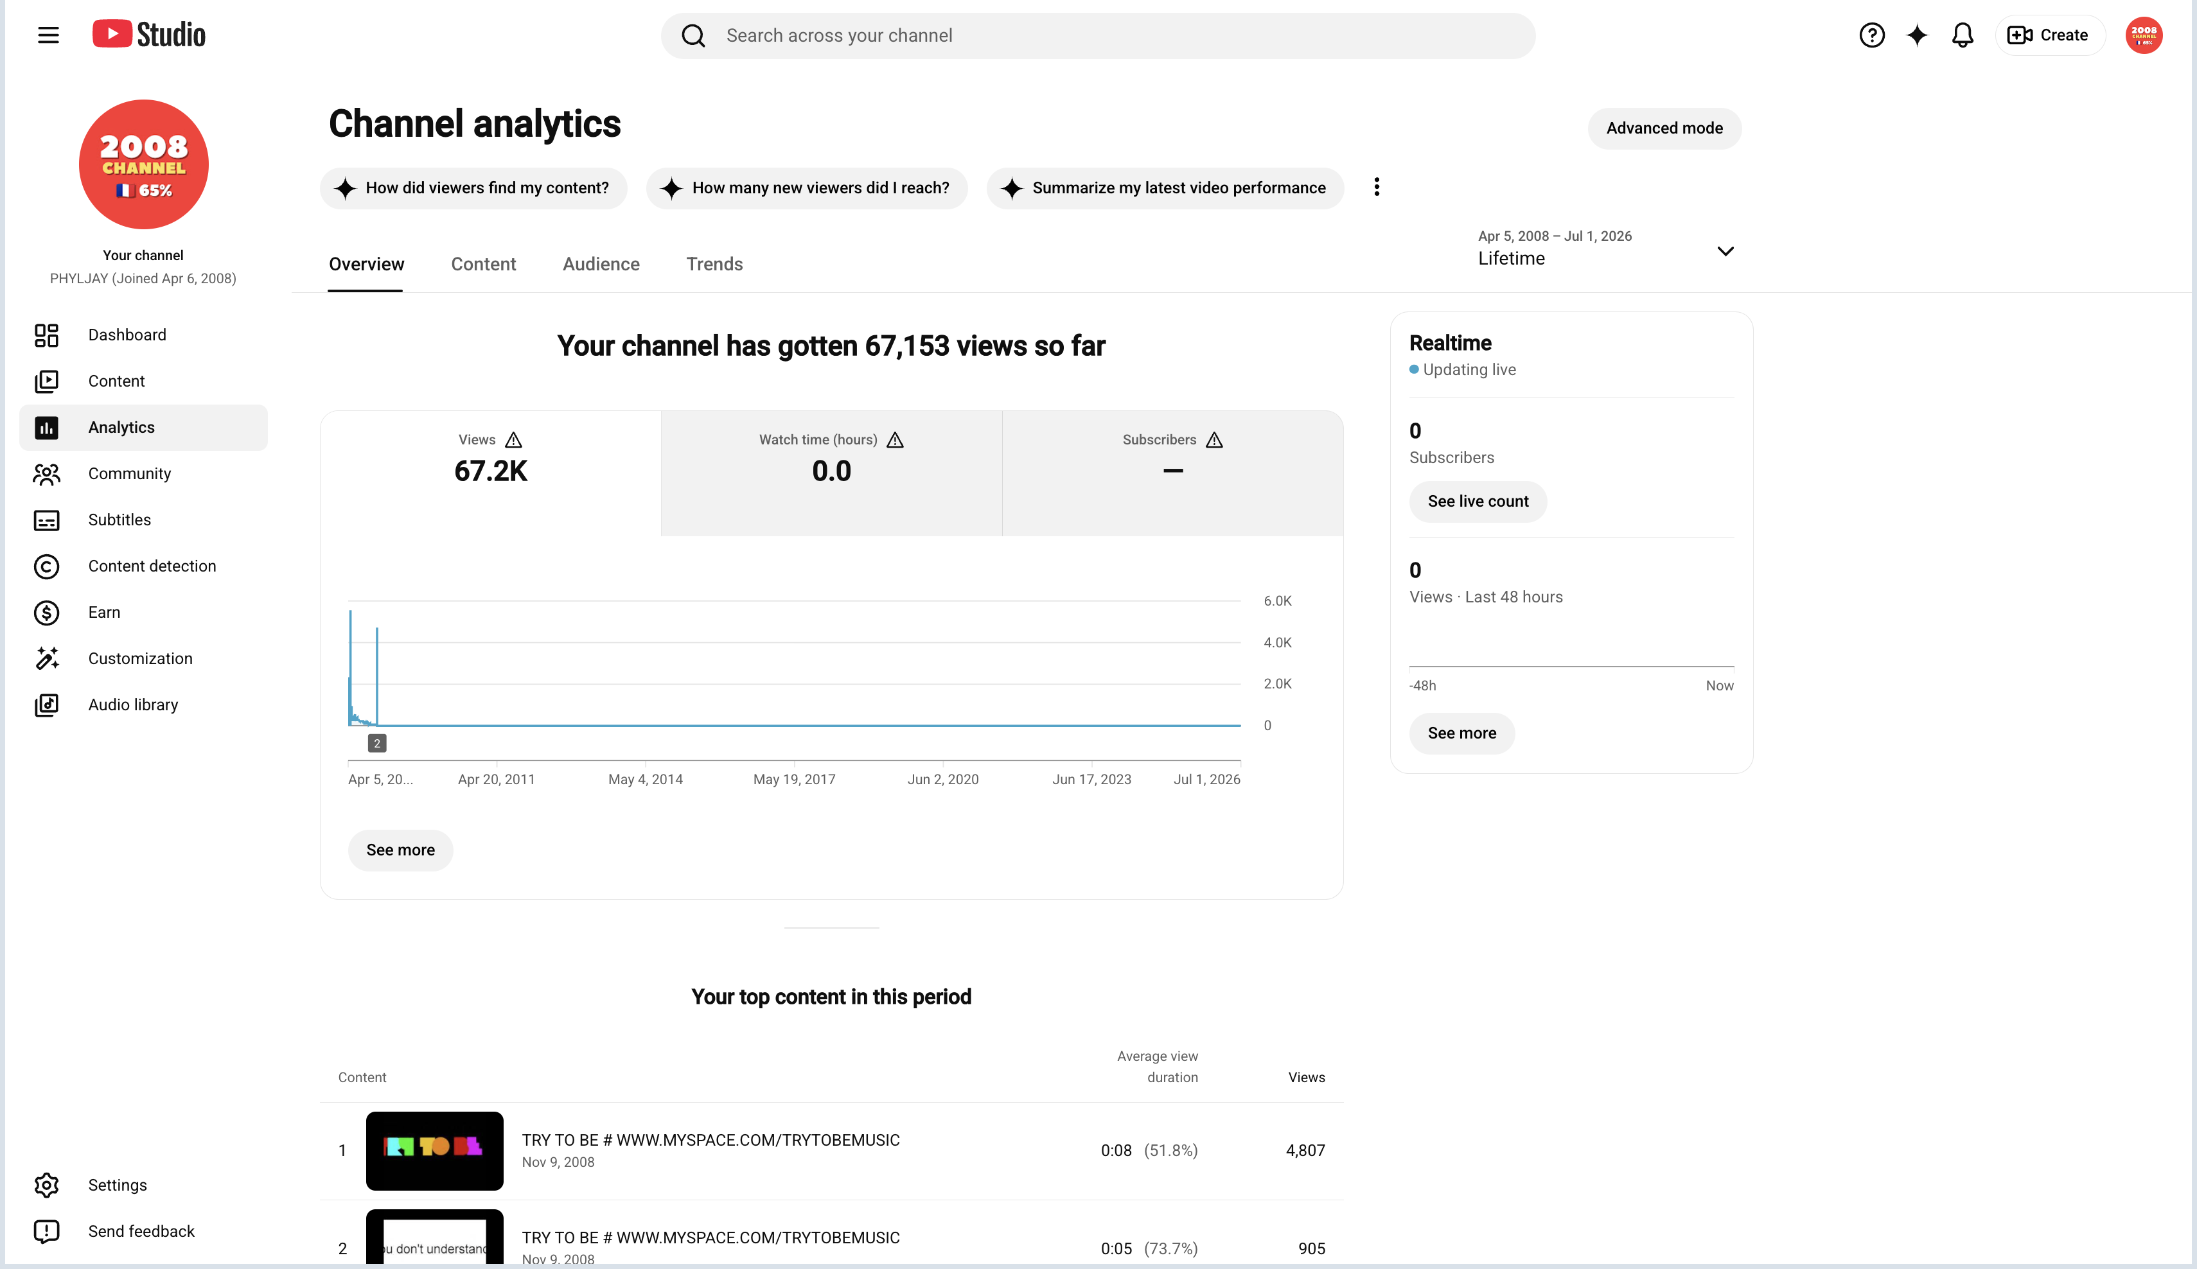Viewport: 2197px width, 1269px height.
Task: Open second TRY TO BE video title, 905 views
Action: pyautogui.click(x=710, y=1238)
